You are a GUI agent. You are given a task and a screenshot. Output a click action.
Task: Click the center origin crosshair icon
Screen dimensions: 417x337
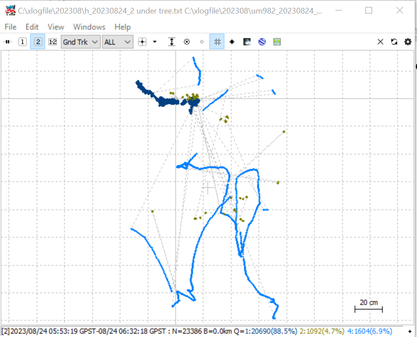(142, 42)
